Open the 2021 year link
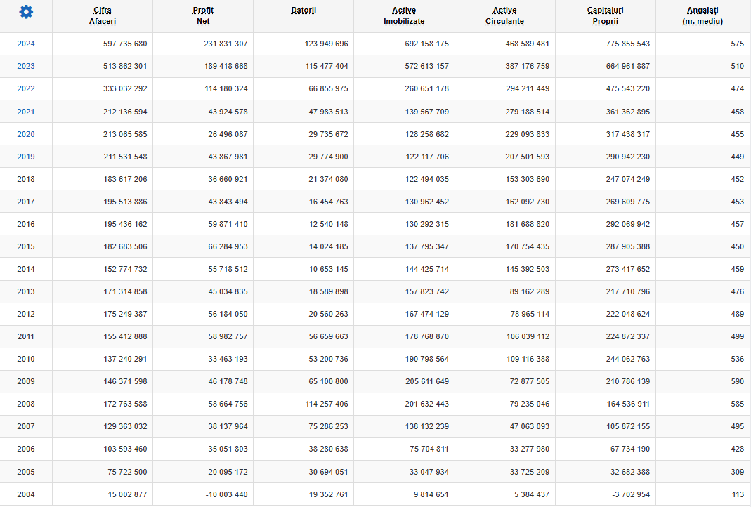Screen dimensions: 751x507 (x=26, y=112)
